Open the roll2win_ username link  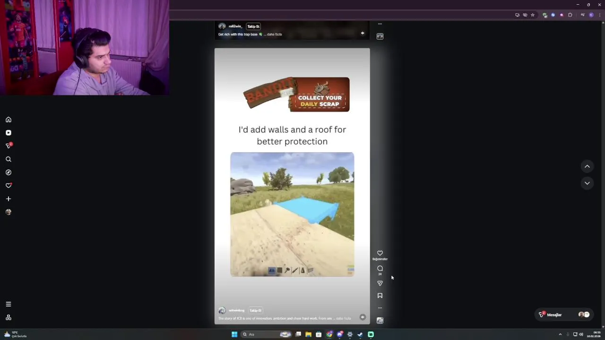coord(235,26)
